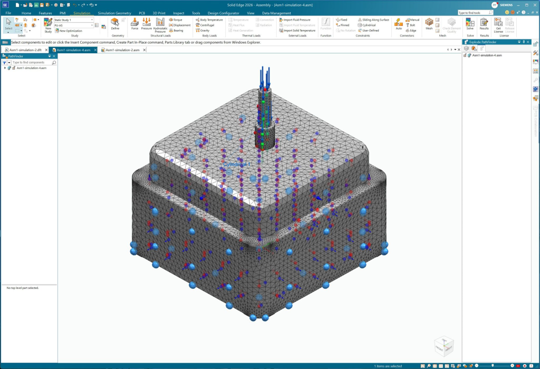Expand Asm1-simulation-4.asm tree node

coord(5,68)
